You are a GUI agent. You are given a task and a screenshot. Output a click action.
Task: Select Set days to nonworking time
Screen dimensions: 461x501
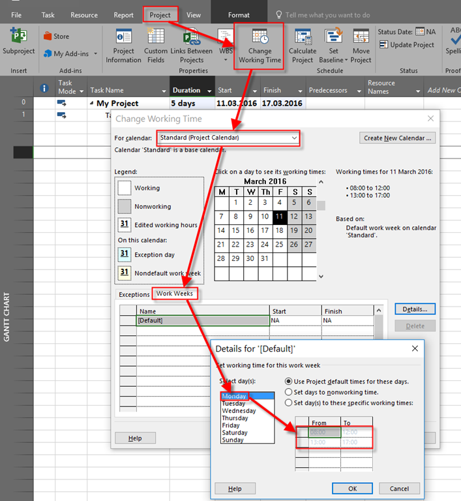(x=290, y=392)
